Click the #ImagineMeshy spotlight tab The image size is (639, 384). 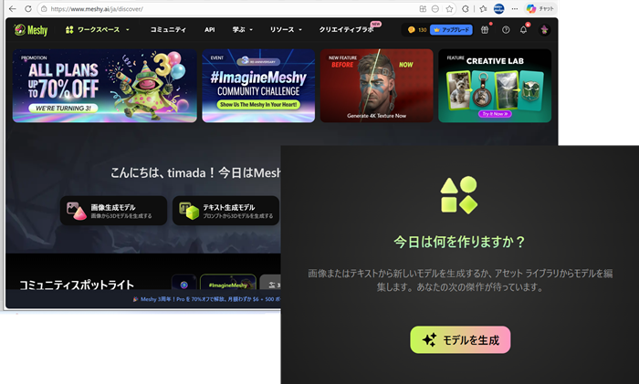pos(228,284)
